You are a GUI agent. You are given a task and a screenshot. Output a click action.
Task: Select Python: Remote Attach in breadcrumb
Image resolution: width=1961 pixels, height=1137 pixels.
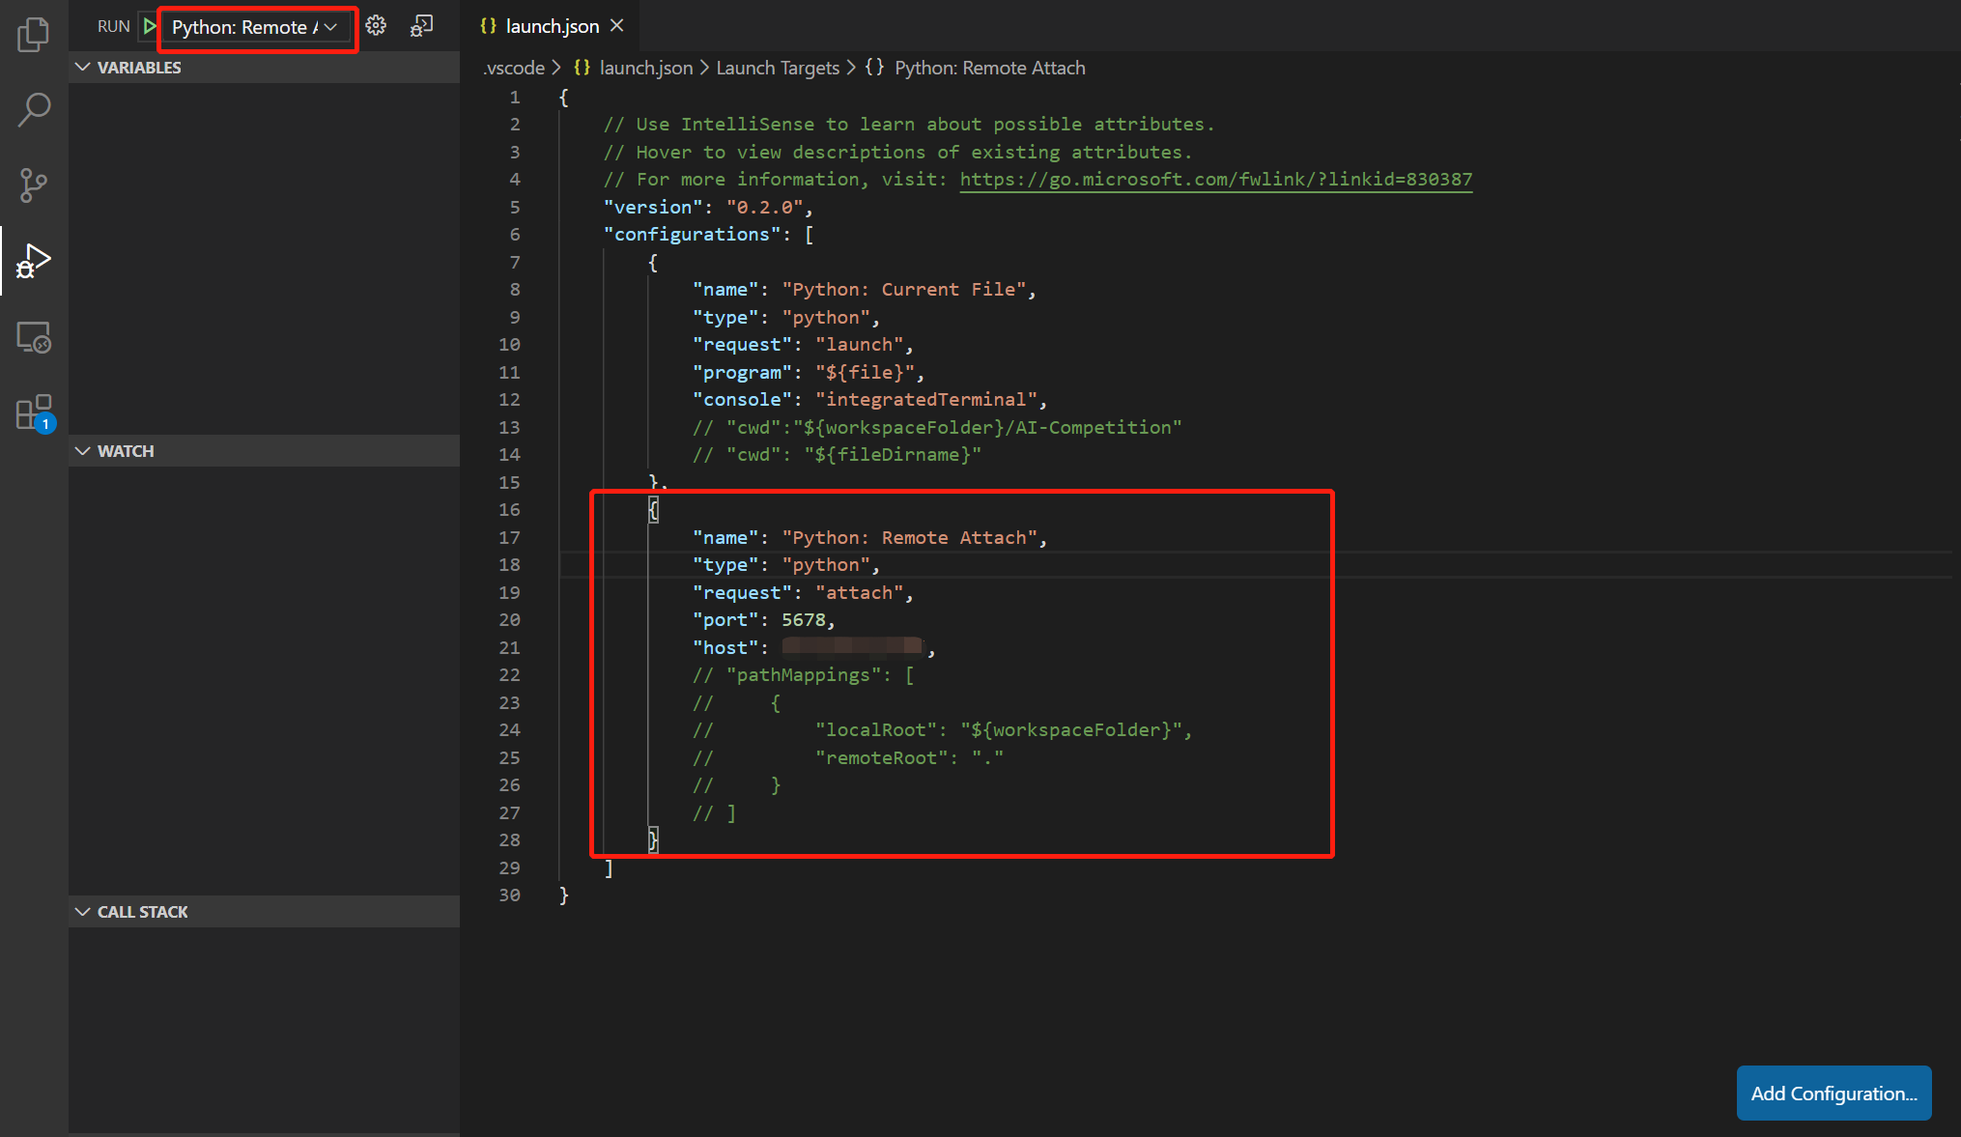[988, 68]
